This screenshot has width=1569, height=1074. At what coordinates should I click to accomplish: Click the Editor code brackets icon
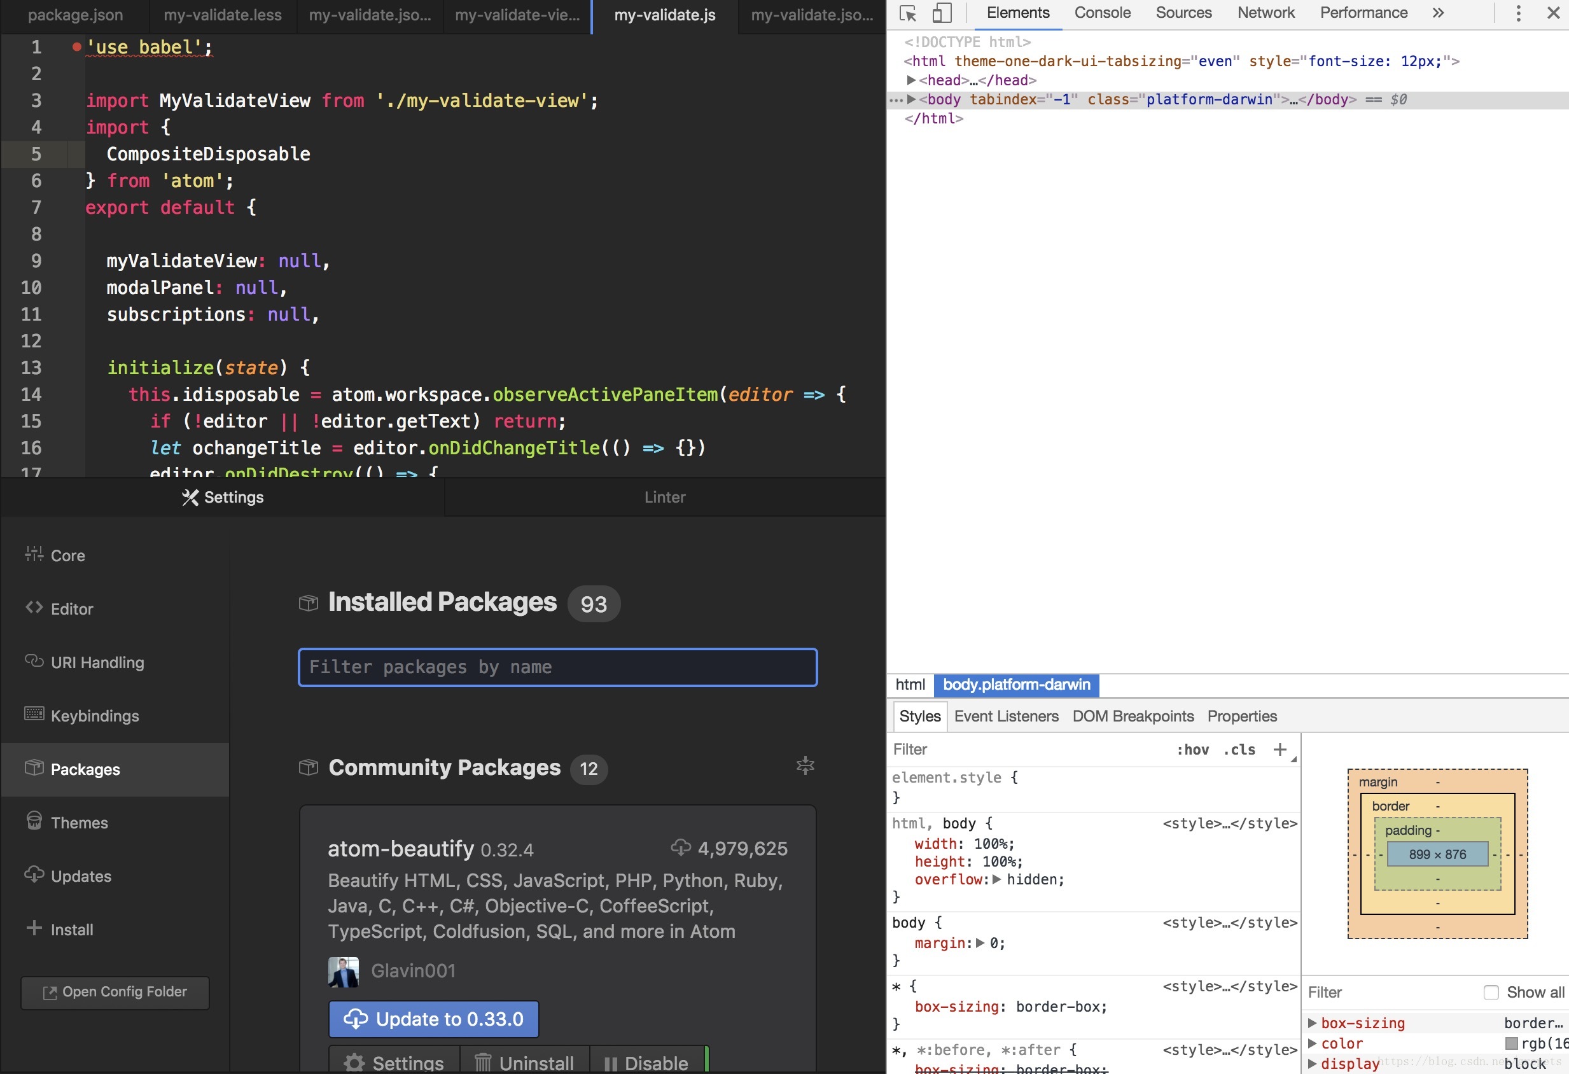[34, 608]
